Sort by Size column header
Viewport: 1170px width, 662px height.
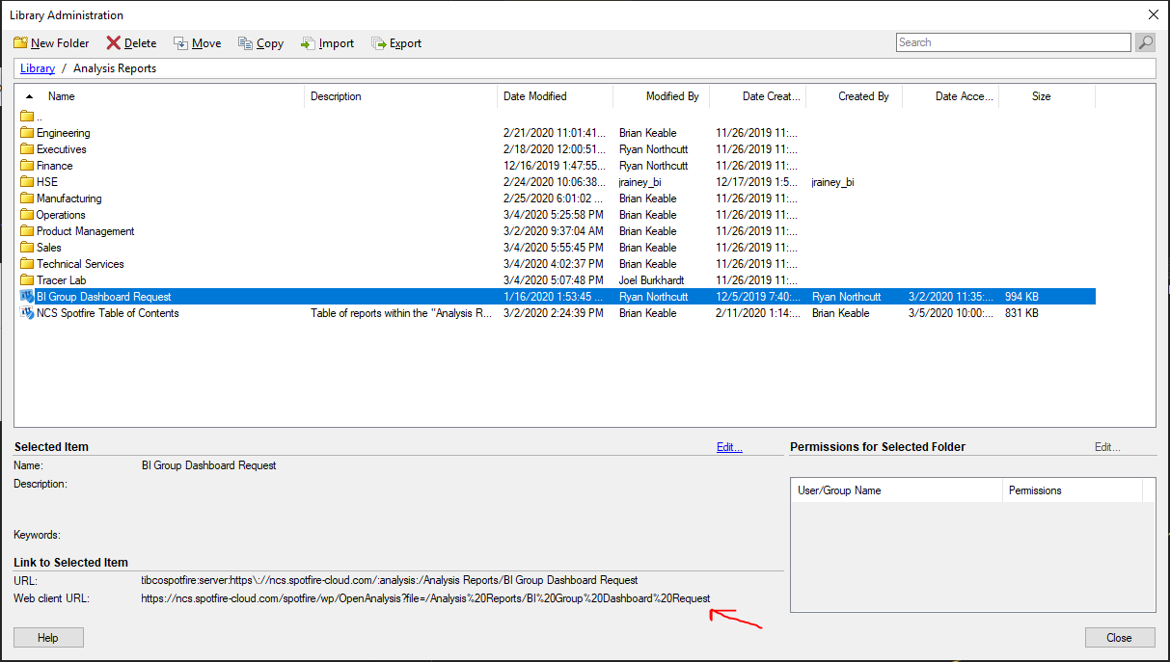coord(1041,96)
